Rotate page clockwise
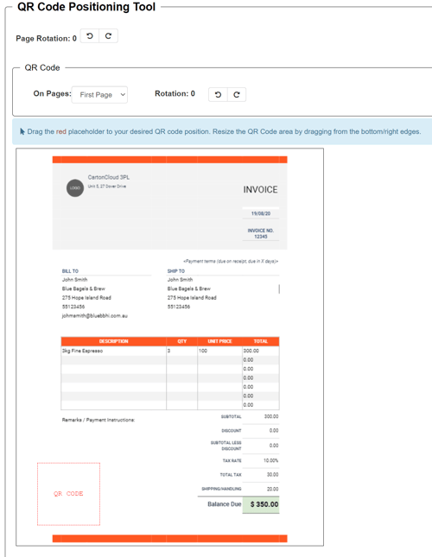 [x=108, y=36]
